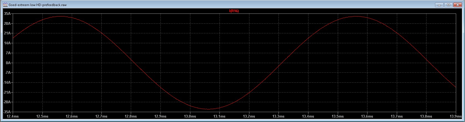
Task: Click the -35A vertical axis label
Action: (x=7, y=112)
